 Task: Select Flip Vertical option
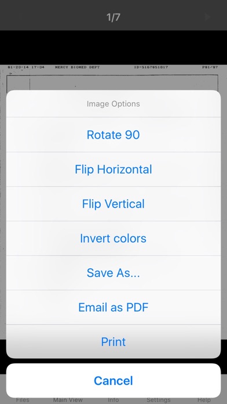[x=113, y=204]
